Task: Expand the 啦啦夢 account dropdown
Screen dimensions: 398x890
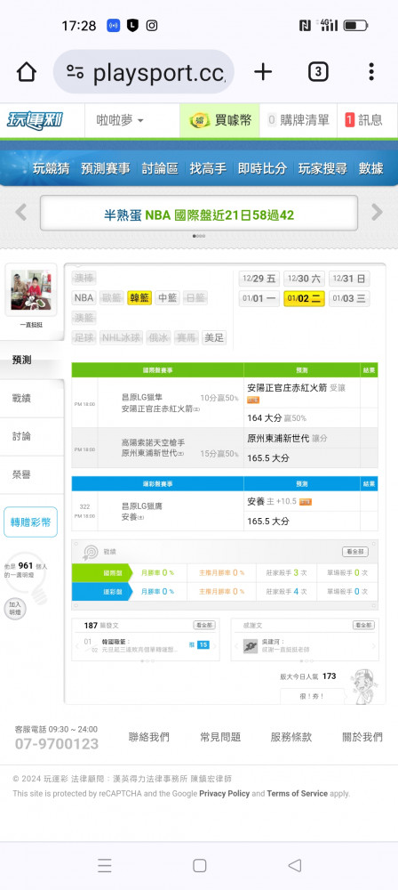Action: coord(120,120)
